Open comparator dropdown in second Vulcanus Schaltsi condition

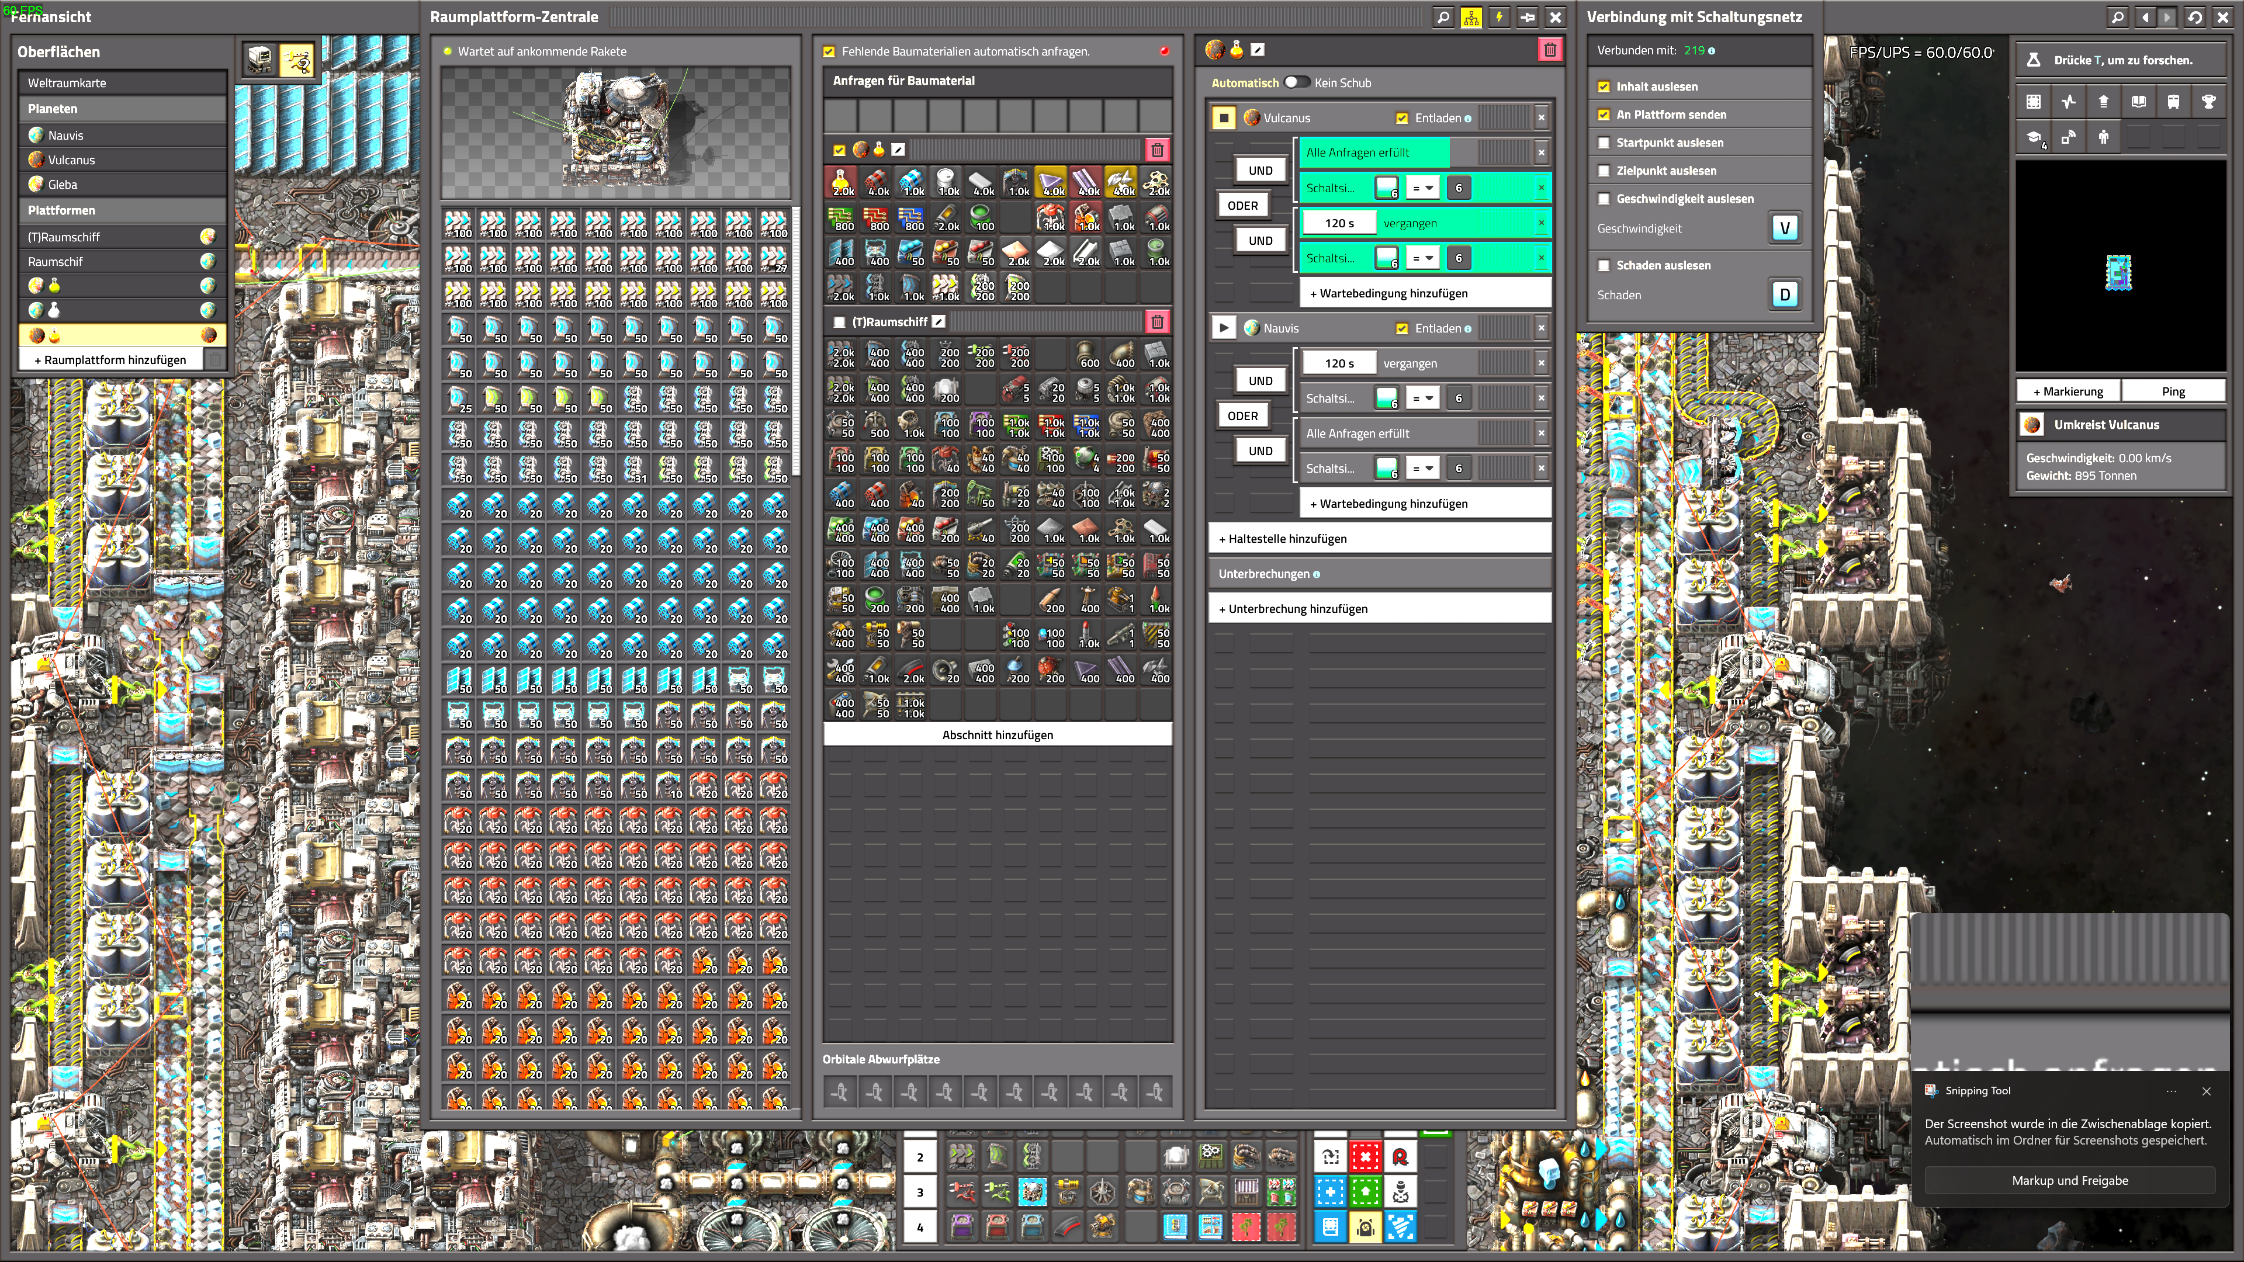click(1422, 258)
